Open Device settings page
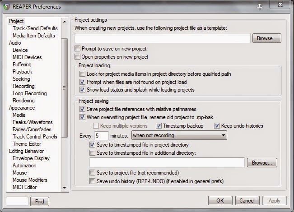 point(20,50)
